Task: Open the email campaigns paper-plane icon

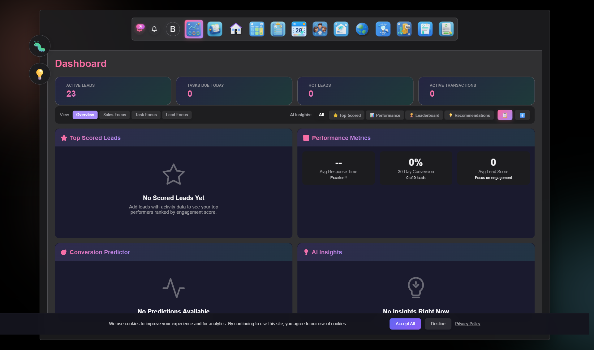Action: tap(341, 29)
